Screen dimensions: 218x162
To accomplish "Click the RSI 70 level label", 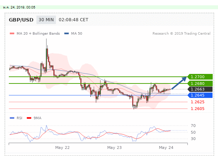I will coord(193,126).
